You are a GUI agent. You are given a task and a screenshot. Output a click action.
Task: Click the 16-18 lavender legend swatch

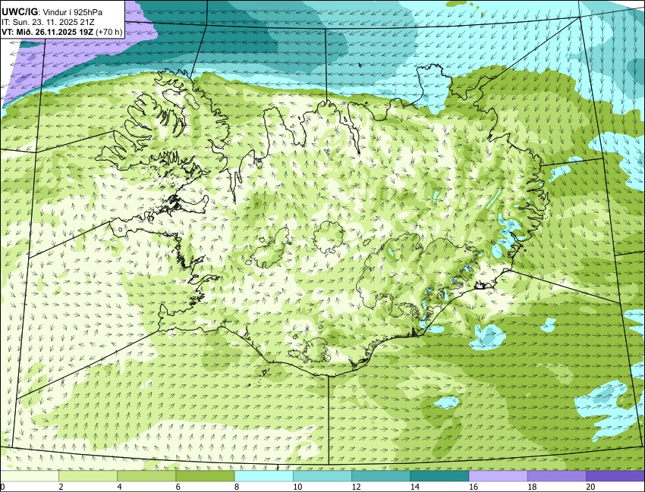click(x=498, y=476)
